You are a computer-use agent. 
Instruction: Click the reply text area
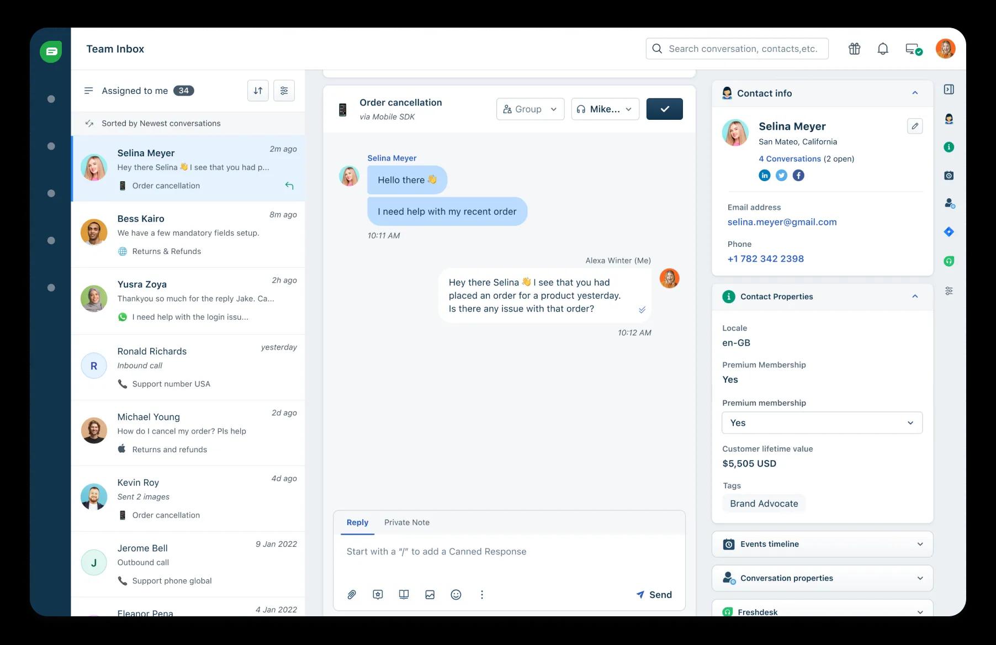(x=509, y=558)
